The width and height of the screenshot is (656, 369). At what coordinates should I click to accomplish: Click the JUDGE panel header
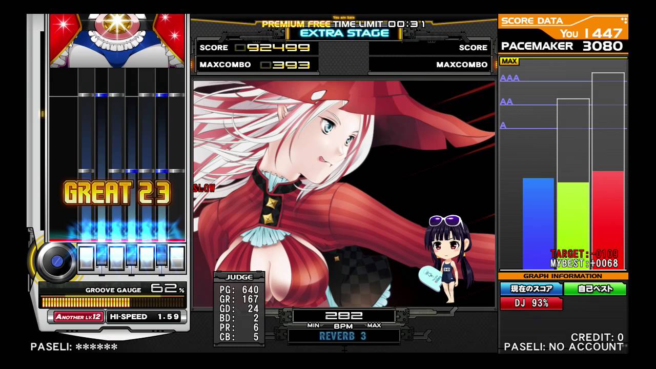(x=239, y=277)
